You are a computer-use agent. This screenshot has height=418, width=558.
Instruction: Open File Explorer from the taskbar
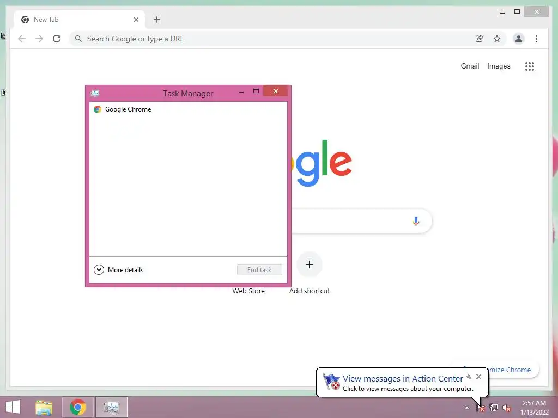click(44, 407)
